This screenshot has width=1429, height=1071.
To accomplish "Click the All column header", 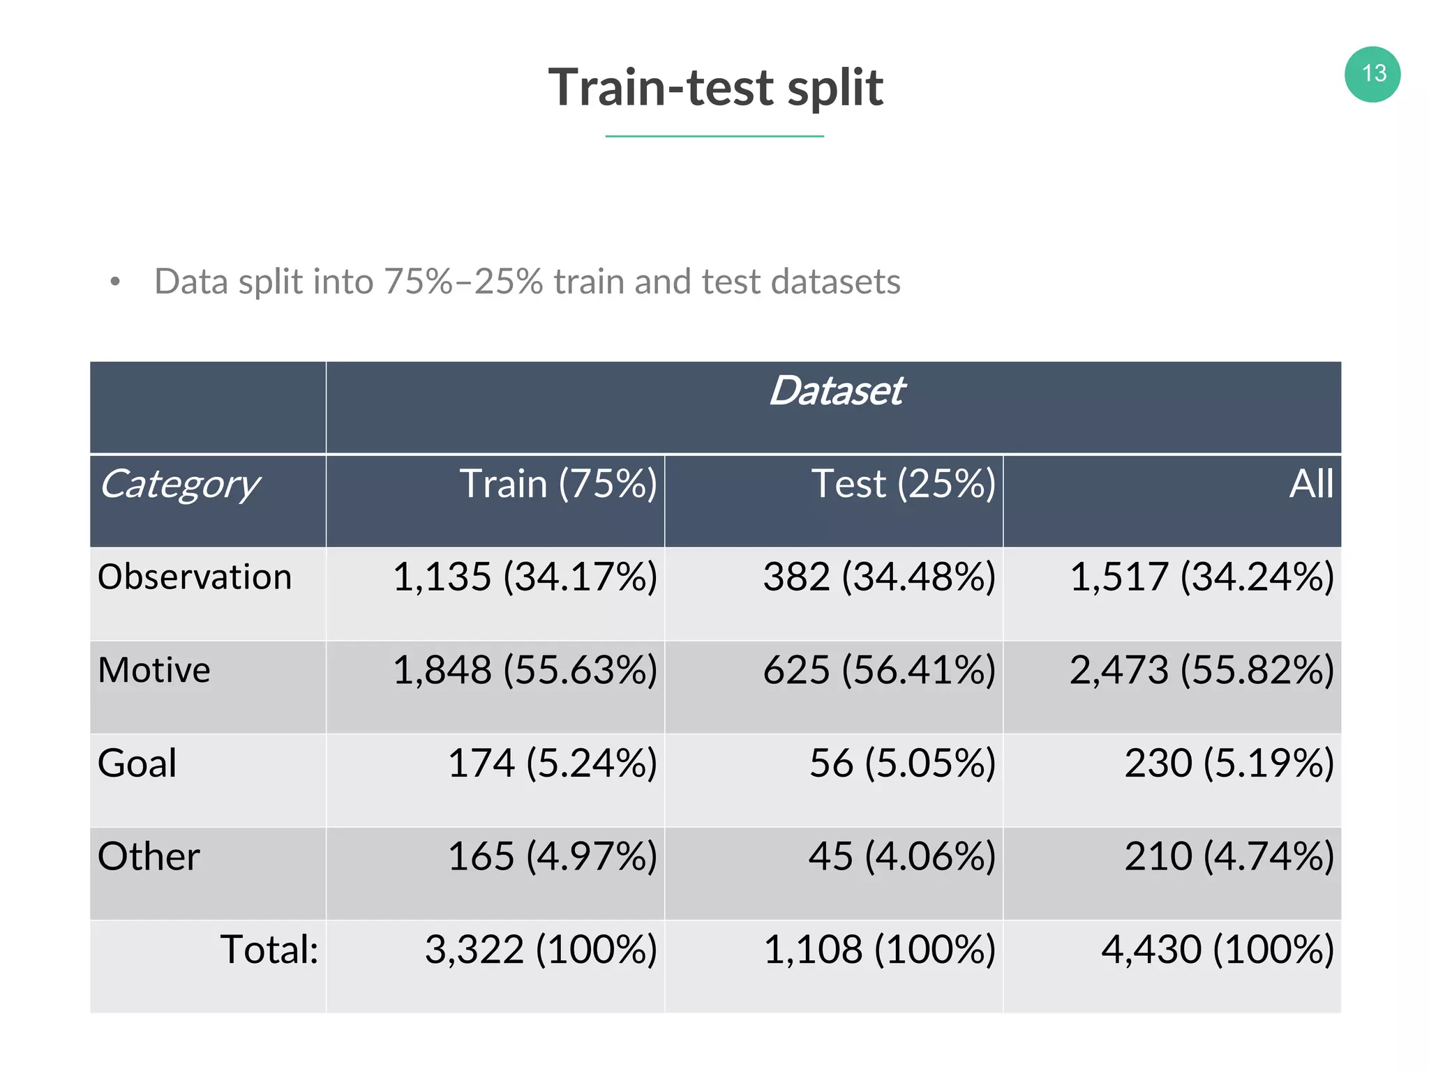I will pyautogui.click(x=1310, y=484).
